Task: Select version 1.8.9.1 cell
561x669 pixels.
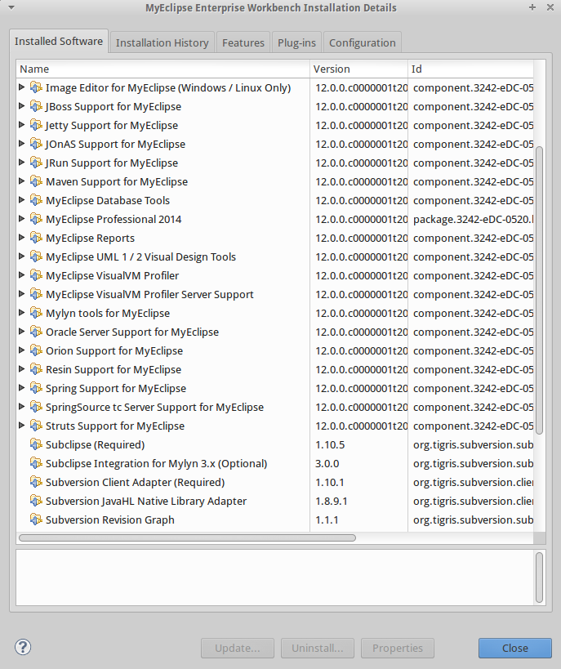Action: coord(331,501)
